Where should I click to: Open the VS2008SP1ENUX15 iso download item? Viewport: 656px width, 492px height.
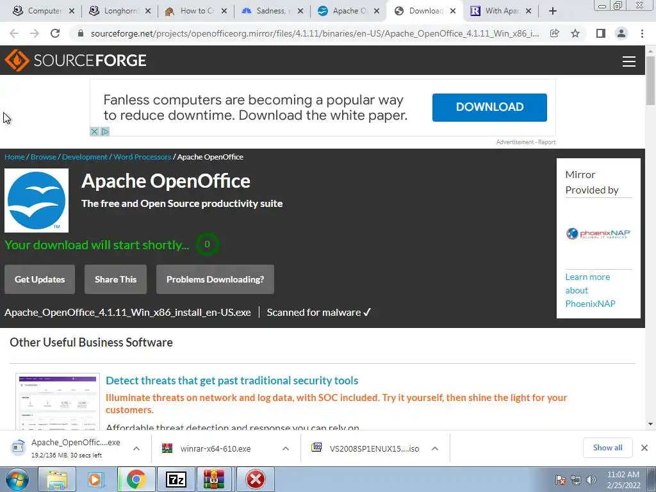(365, 448)
